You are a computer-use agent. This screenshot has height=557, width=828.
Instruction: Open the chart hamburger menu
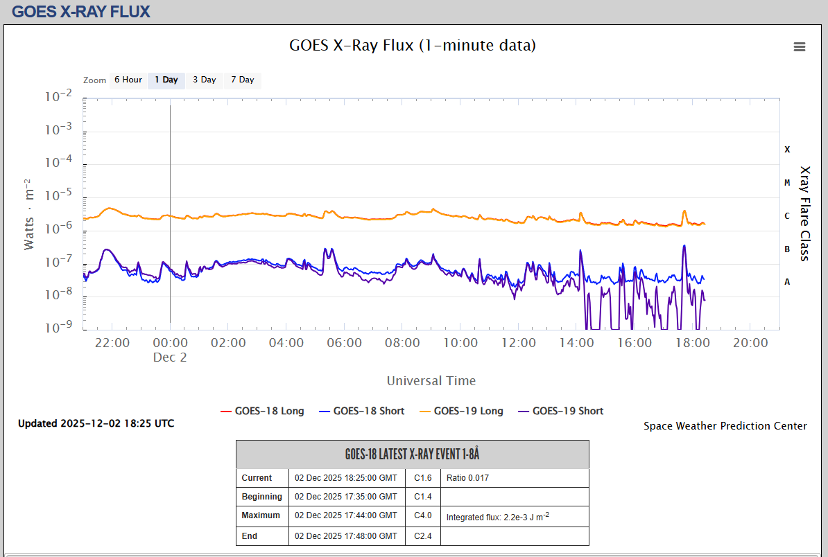point(800,46)
